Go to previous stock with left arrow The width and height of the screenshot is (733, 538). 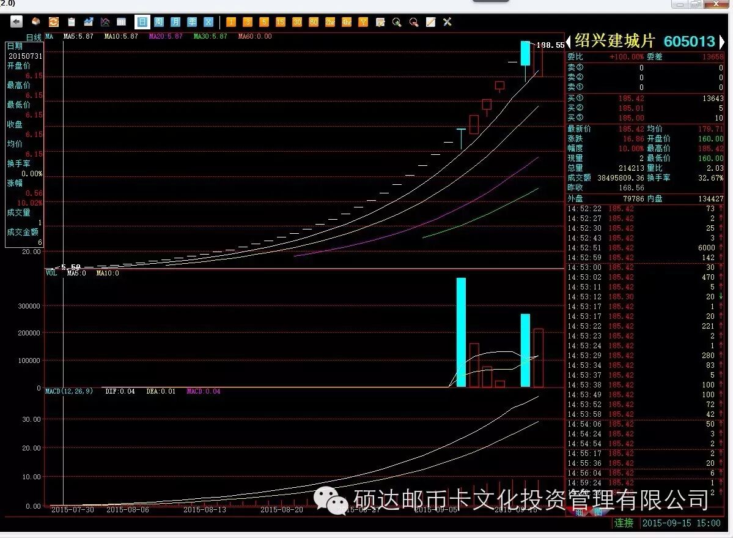tap(569, 42)
